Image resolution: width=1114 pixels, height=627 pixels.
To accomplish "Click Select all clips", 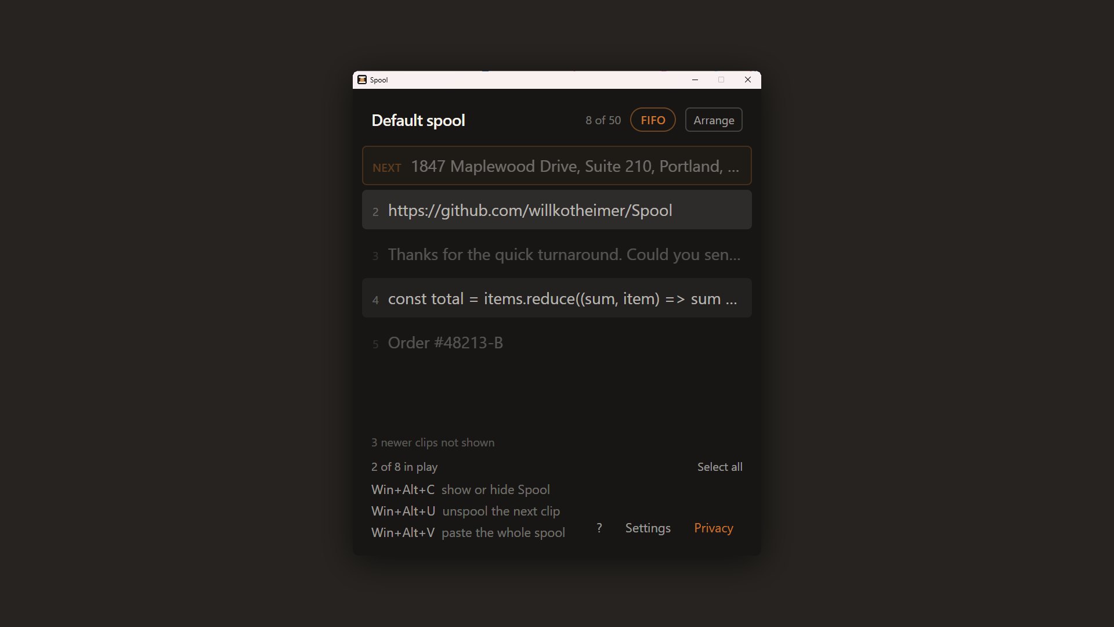I will 719,467.
